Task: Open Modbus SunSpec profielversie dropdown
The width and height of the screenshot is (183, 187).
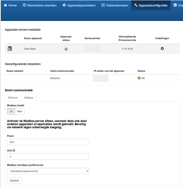Action: (48, 171)
